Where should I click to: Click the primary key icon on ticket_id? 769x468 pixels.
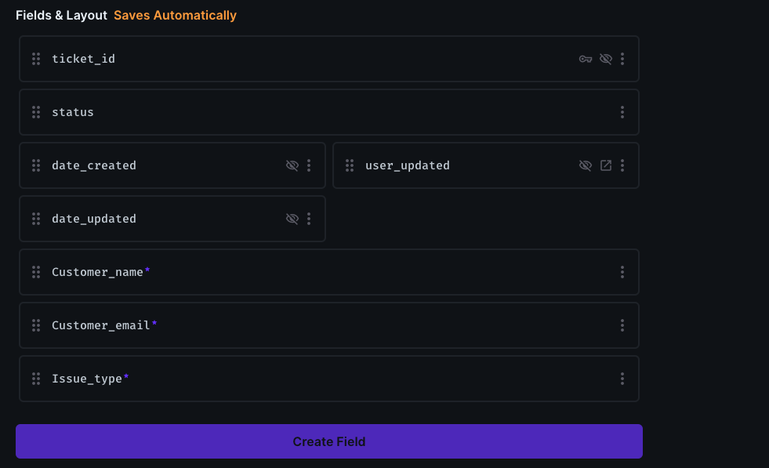586,59
